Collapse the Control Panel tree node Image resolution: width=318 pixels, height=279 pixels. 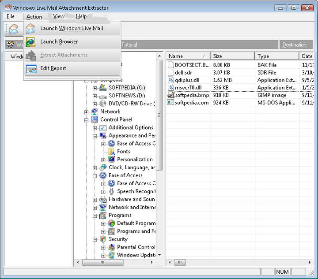(x=86, y=120)
